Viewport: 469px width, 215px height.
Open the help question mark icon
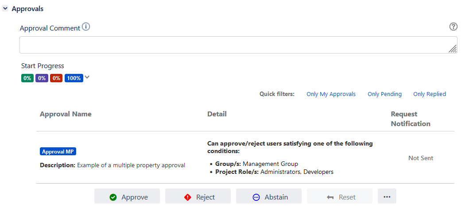click(453, 27)
